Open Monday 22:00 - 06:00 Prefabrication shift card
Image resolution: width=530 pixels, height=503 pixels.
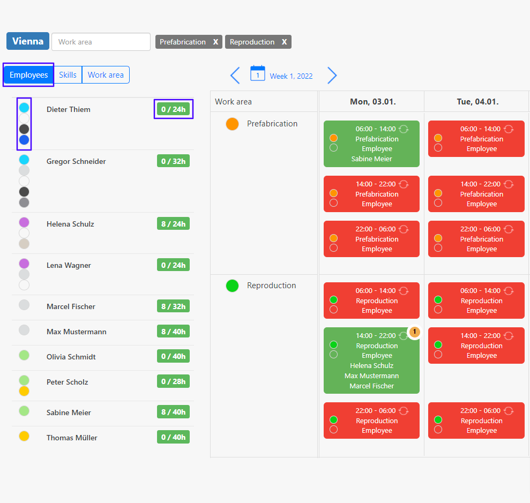[x=371, y=239]
